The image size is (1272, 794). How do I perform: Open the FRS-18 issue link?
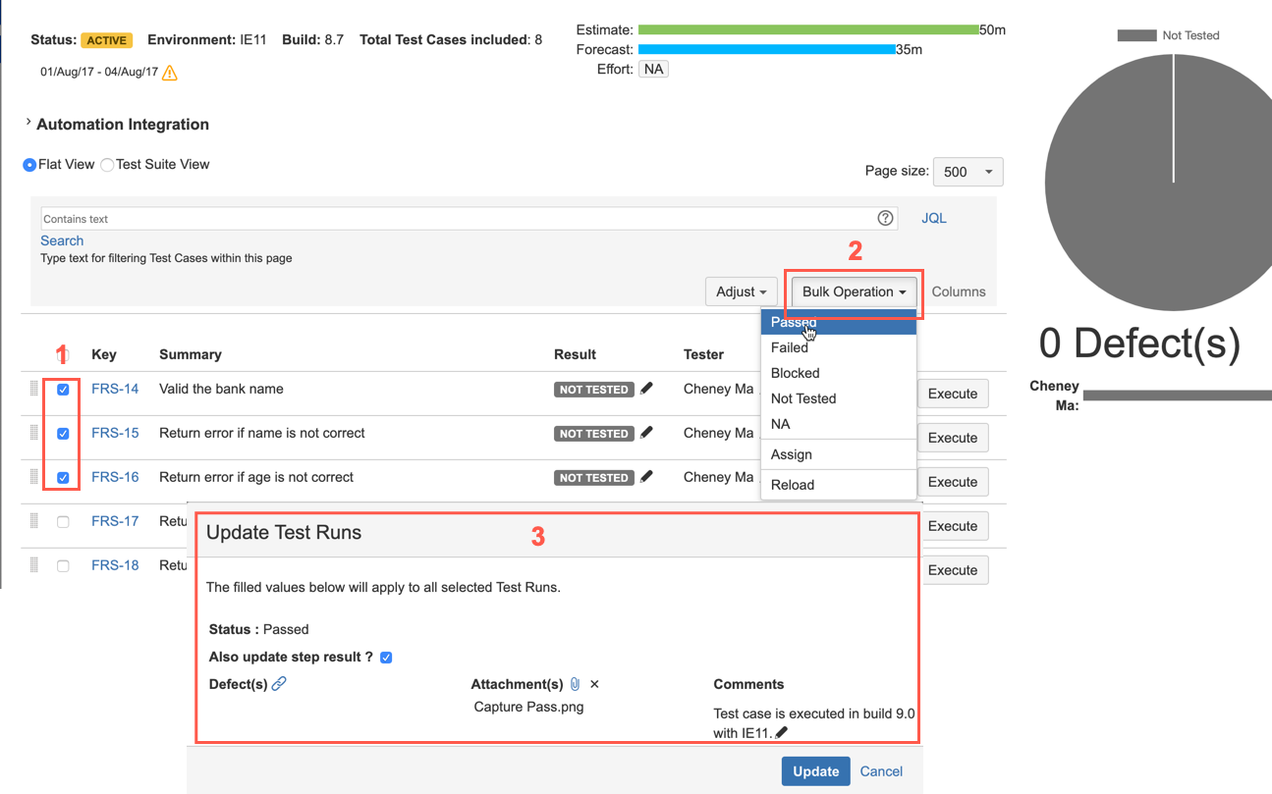pyautogui.click(x=115, y=565)
